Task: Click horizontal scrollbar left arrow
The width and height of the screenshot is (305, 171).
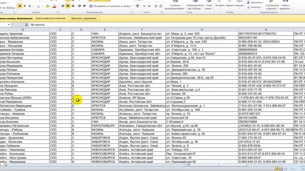Action: [x=189, y=165]
